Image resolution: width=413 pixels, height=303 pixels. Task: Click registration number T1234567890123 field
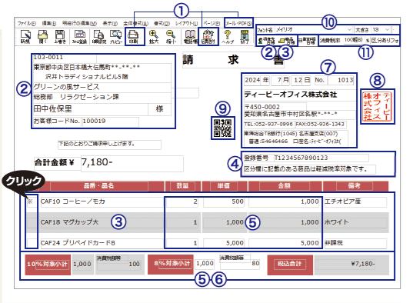[x=321, y=158]
